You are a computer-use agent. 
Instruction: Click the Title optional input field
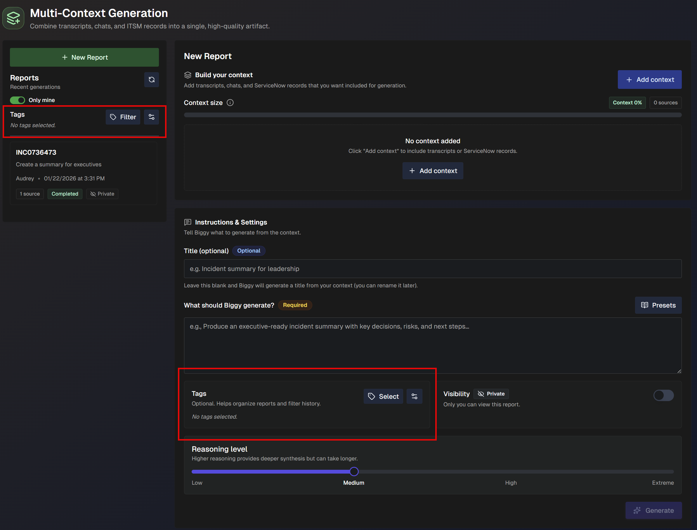point(433,269)
